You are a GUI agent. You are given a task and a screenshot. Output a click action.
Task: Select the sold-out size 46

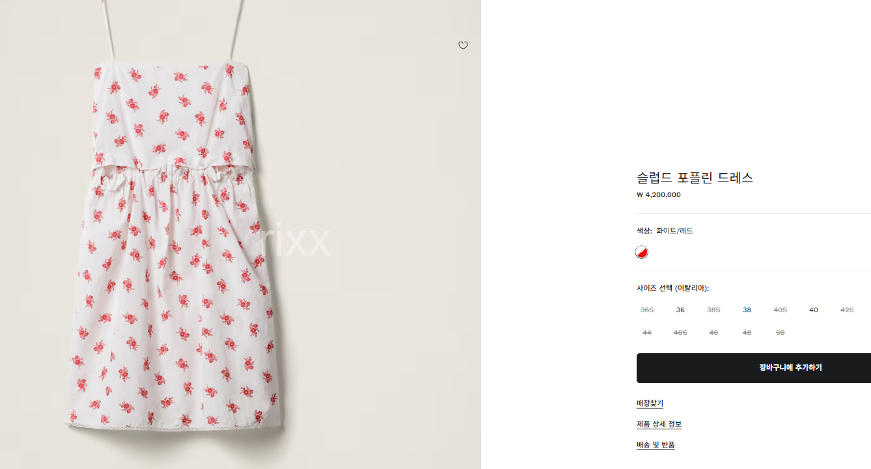click(x=713, y=332)
